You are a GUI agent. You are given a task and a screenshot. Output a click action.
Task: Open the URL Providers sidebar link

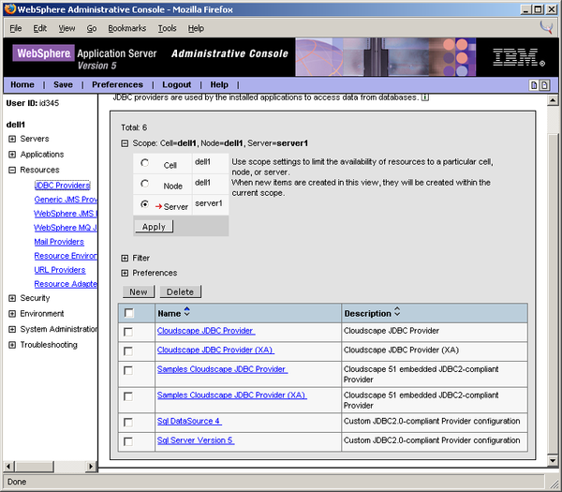point(60,270)
